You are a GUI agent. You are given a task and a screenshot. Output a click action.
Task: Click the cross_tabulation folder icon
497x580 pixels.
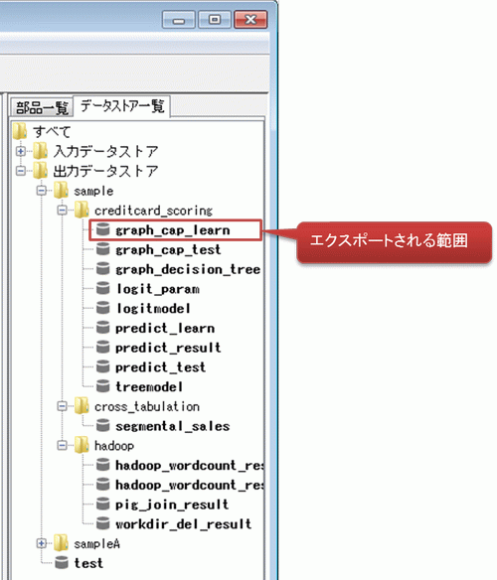82,406
